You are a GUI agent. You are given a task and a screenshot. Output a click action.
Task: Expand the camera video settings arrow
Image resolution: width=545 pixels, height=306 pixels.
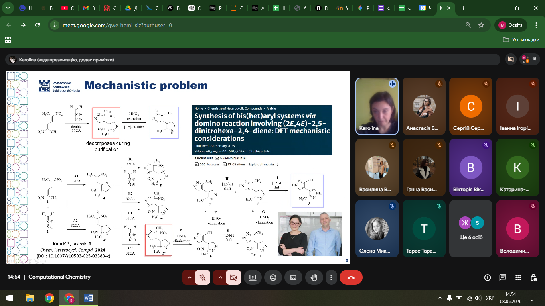pos(219,277)
